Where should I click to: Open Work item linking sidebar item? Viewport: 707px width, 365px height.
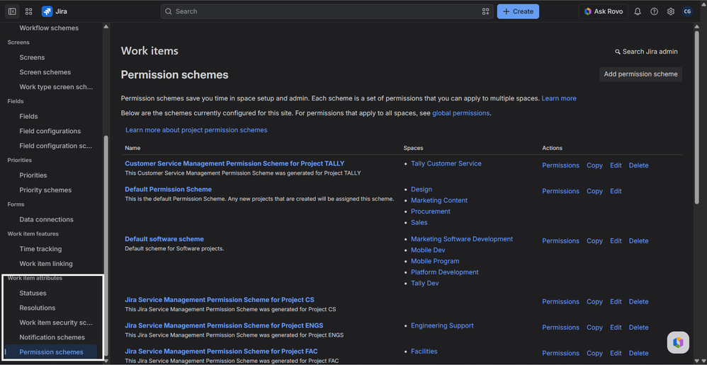point(46,264)
